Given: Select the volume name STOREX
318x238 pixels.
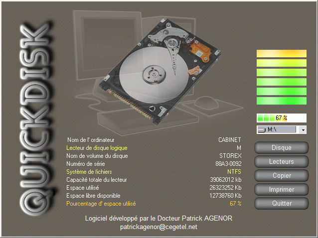Looking at the screenshot, I should [230, 156].
